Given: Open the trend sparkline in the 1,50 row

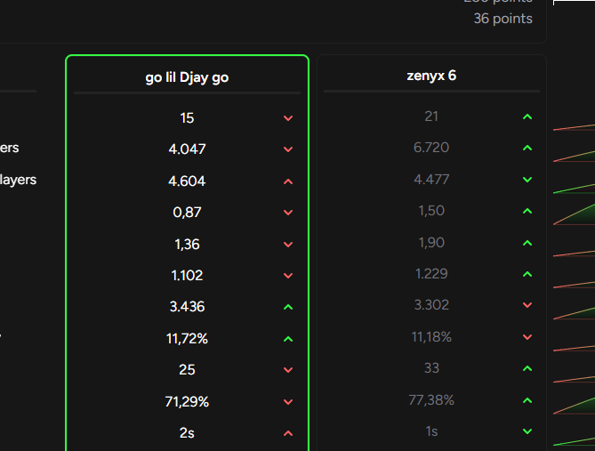Looking at the screenshot, I should tap(575, 213).
